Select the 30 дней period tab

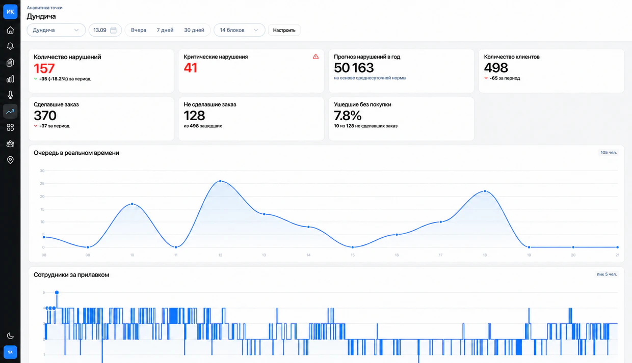coord(194,30)
